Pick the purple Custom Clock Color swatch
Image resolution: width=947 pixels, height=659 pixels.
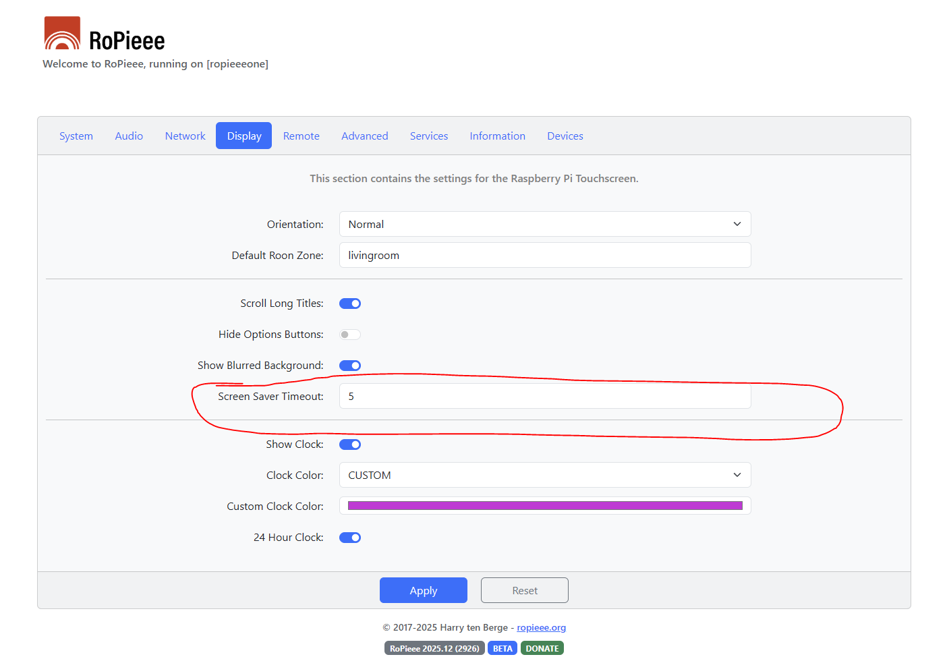point(544,506)
